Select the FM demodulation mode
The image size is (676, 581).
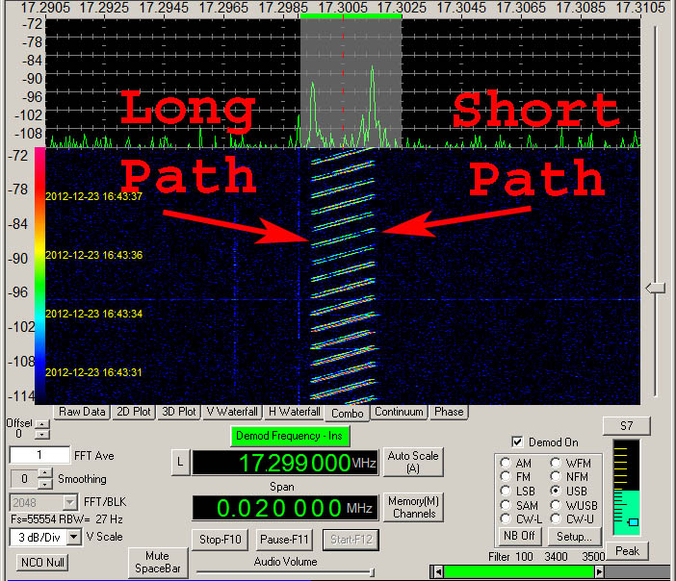pyautogui.click(x=506, y=477)
